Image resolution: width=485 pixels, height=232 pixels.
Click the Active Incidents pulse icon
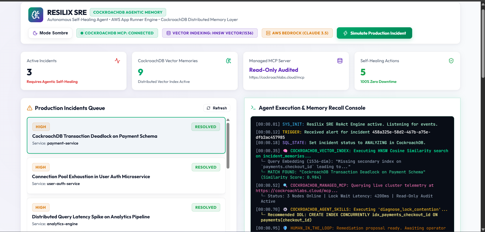coord(117,61)
